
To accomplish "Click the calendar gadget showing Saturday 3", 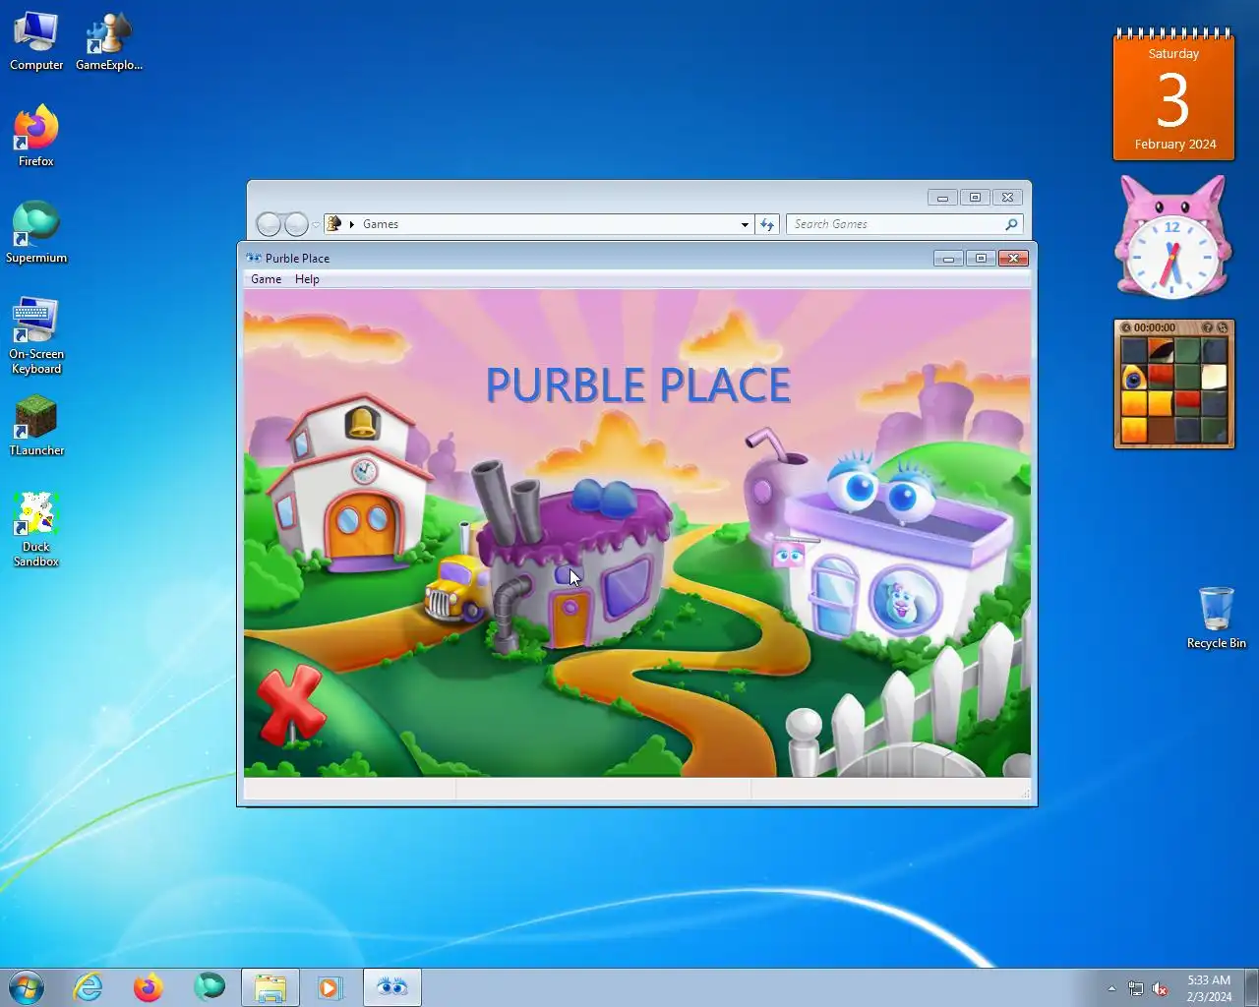I will tap(1173, 94).
